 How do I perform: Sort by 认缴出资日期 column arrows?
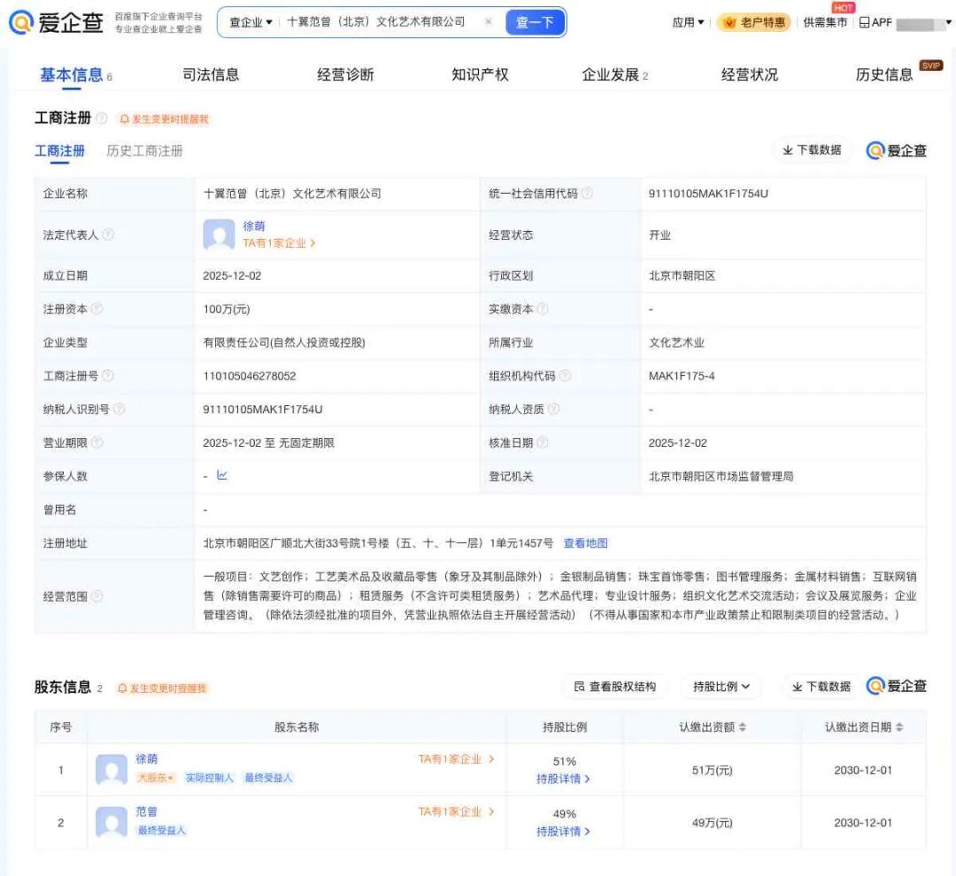(899, 727)
